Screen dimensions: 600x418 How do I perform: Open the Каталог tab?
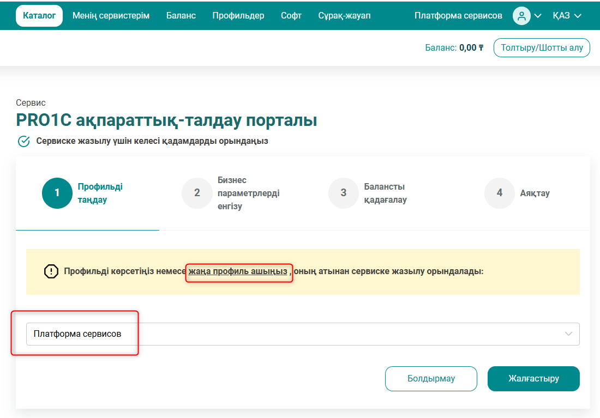click(39, 16)
